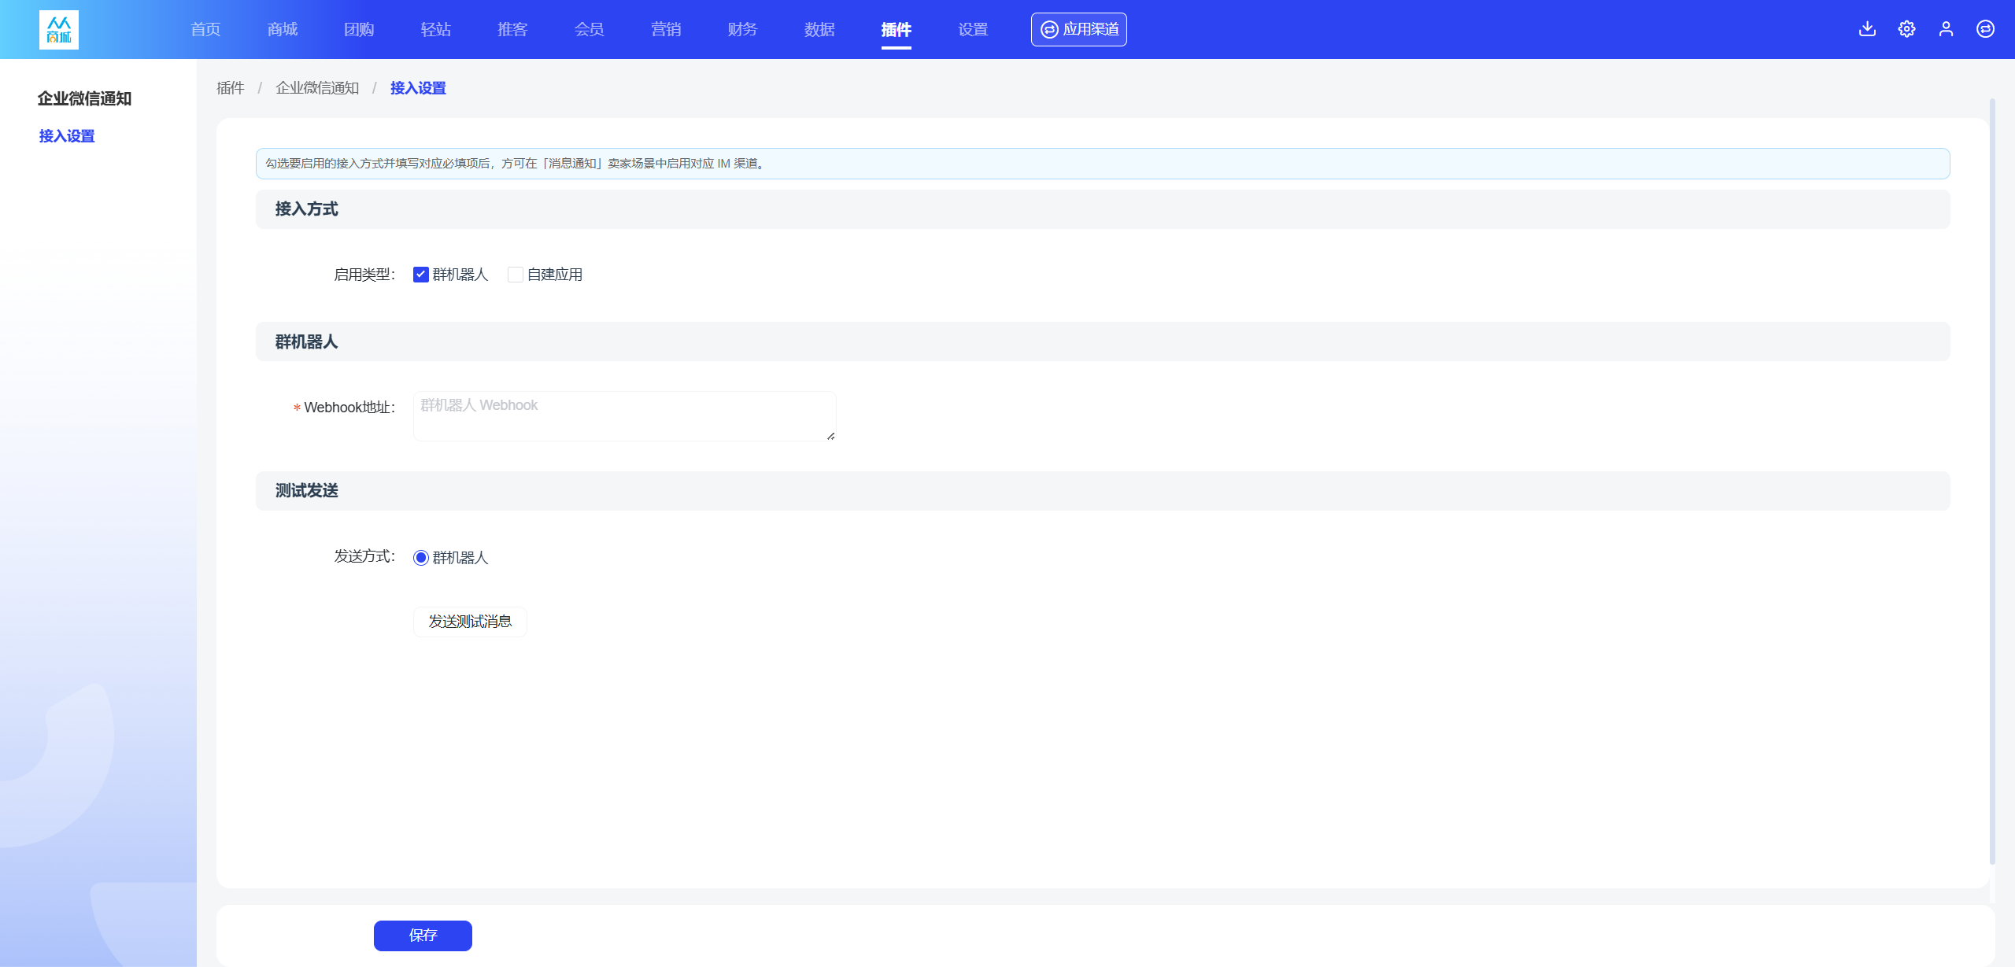Click the 应用渠道 button
Viewport: 2015px width, 967px height.
(x=1079, y=29)
